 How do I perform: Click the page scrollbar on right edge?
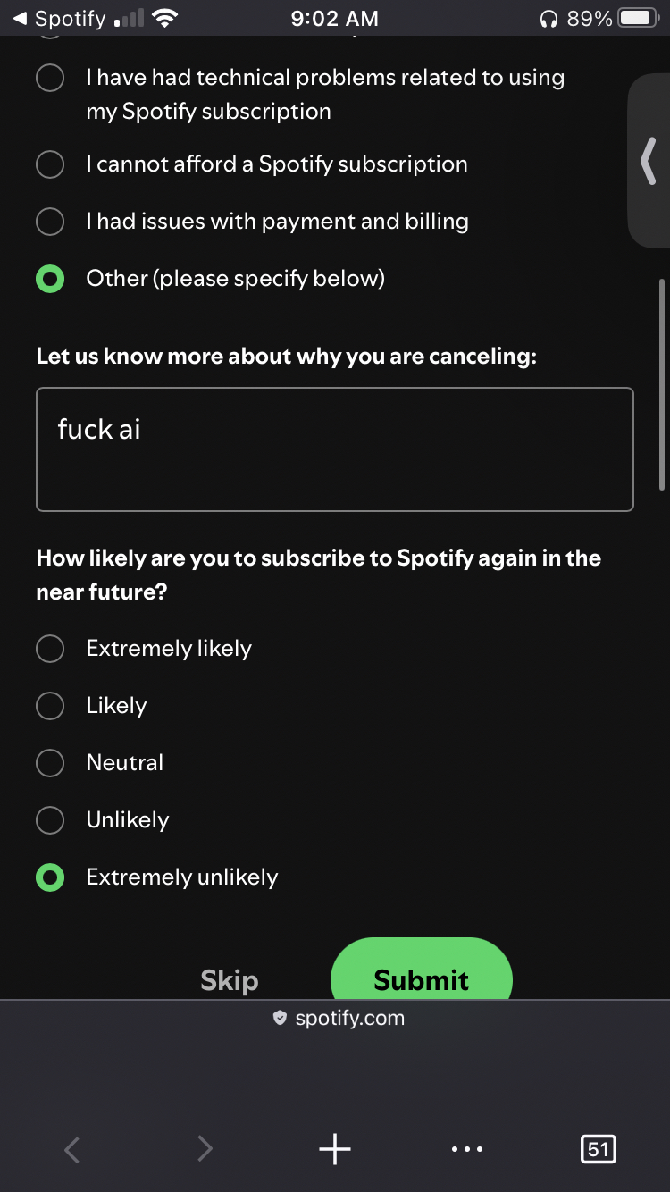(662, 384)
